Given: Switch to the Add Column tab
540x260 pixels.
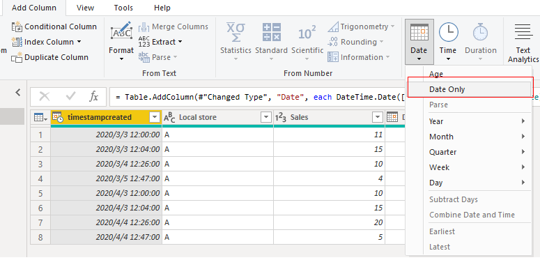Looking at the screenshot, I should point(33,8).
